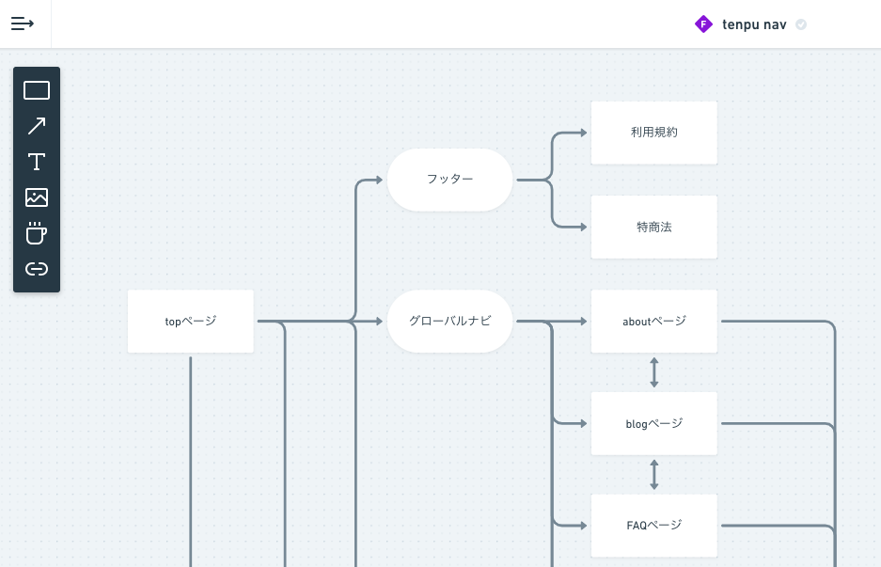Viewport: 881px width, 567px height.
Task: Click the tenpu nav project title
Action: point(754,24)
